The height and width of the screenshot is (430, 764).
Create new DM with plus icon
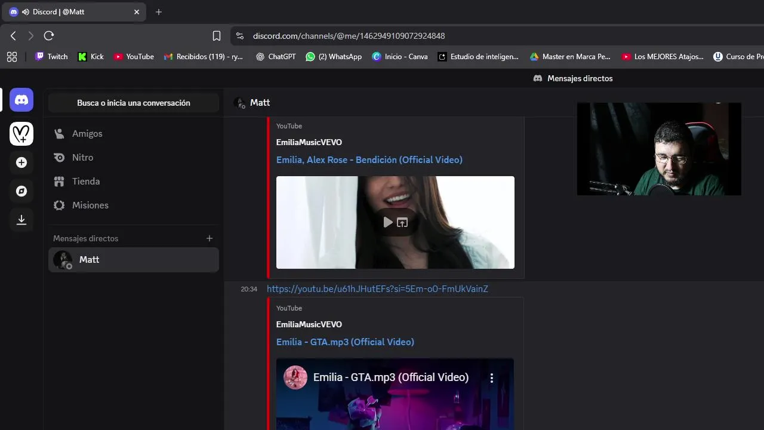(210, 238)
